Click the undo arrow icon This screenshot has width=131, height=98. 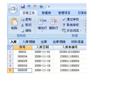(x=29, y=6)
